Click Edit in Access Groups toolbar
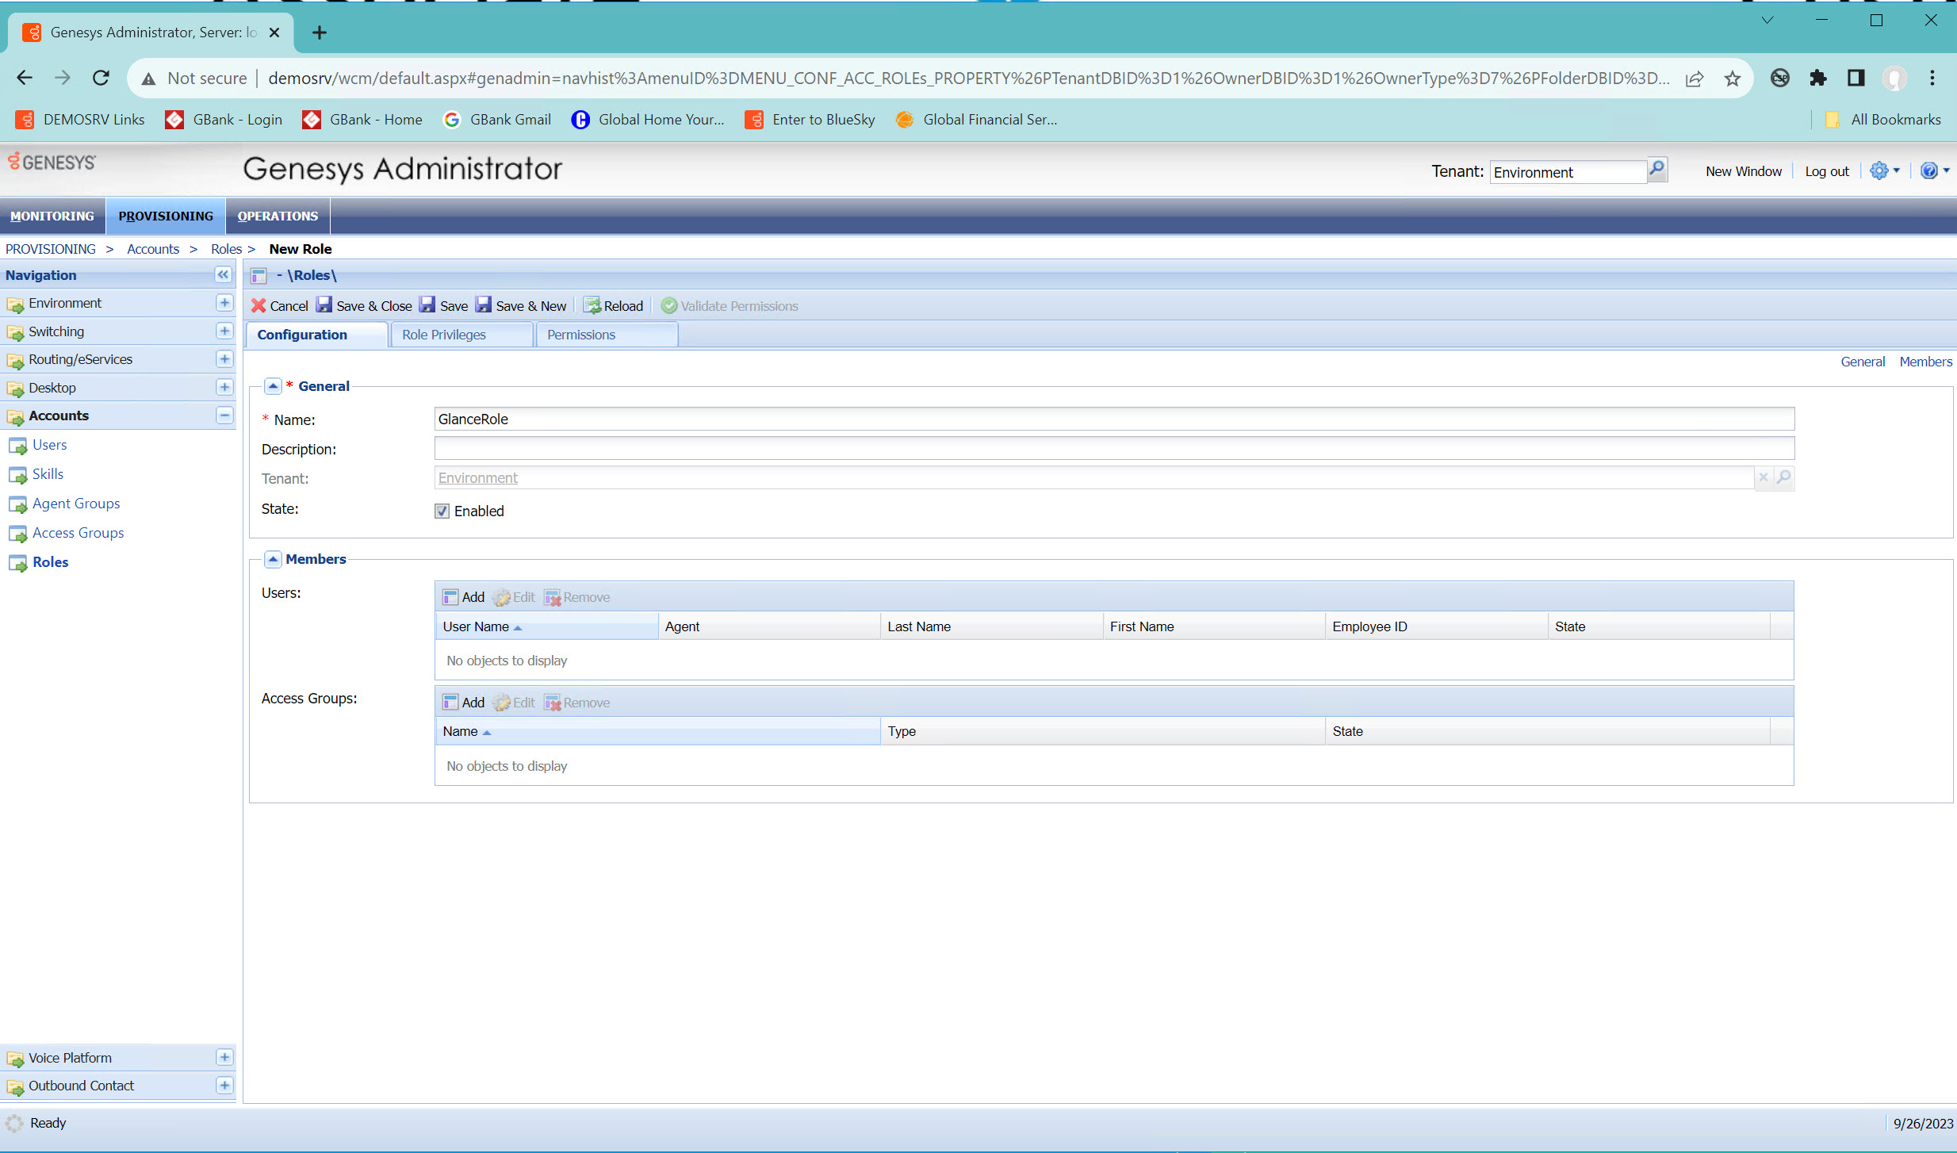This screenshot has width=1957, height=1153. (514, 703)
